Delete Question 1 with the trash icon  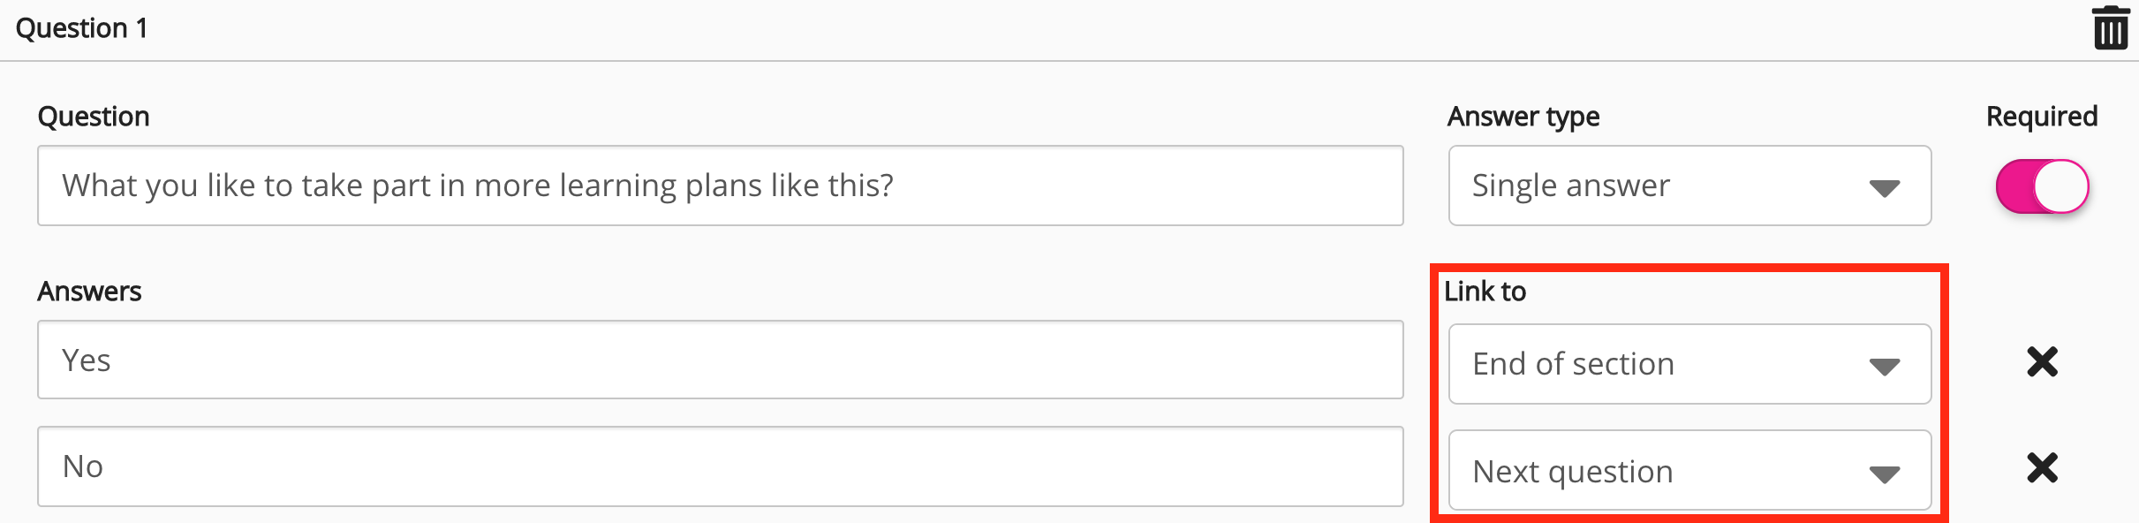point(2110,28)
